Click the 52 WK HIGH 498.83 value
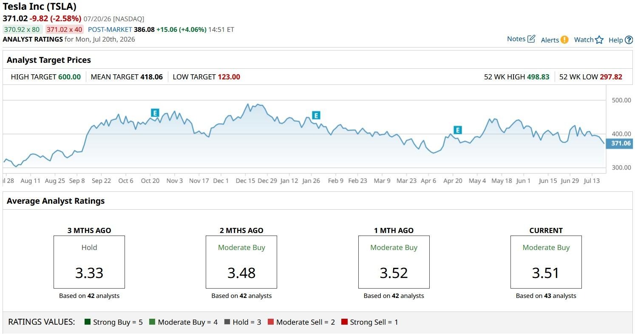The width and height of the screenshot is (635, 334). [x=538, y=77]
